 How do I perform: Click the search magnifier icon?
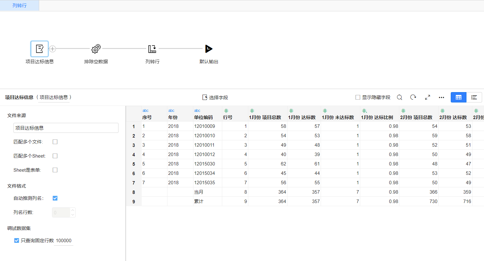(399, 97)
